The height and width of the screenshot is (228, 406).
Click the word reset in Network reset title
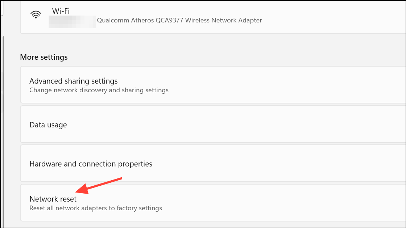point(68,199)
